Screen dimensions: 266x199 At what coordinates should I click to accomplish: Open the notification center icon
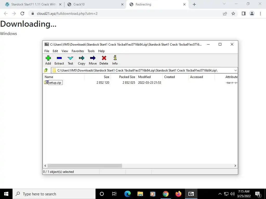[x=258, y=194]
